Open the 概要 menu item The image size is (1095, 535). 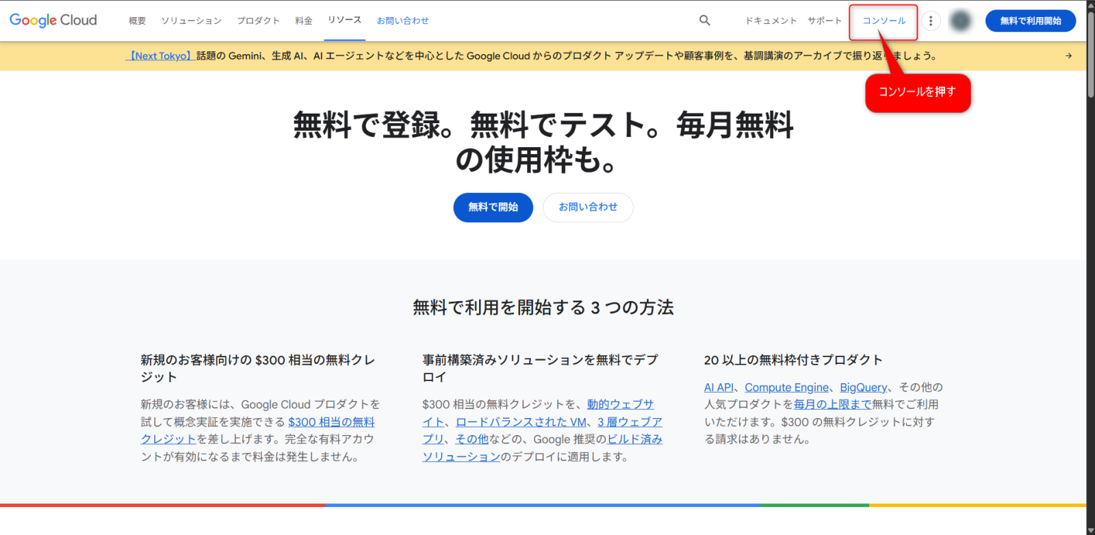pos(138,21)
